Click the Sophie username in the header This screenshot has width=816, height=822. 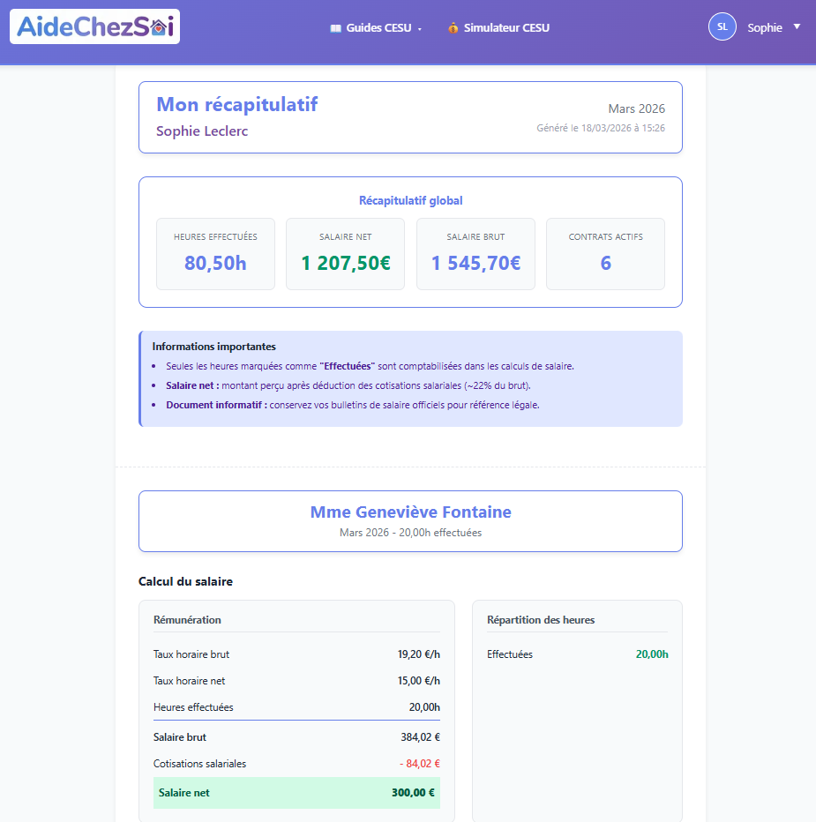(764, 28)
